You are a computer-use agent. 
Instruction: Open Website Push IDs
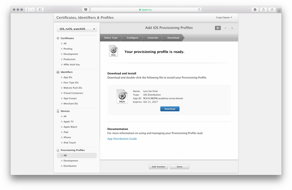(x=73, y=88)
